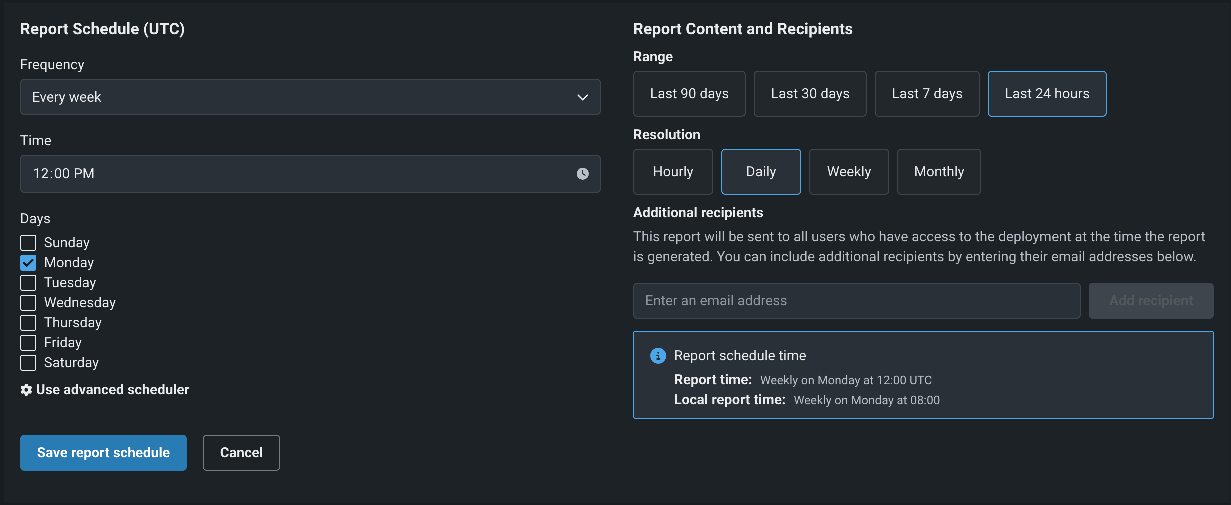The width and height of the screenshot is (1231, 505).
Task: Click the clock icon in Time field
Action: pos(582,174)
